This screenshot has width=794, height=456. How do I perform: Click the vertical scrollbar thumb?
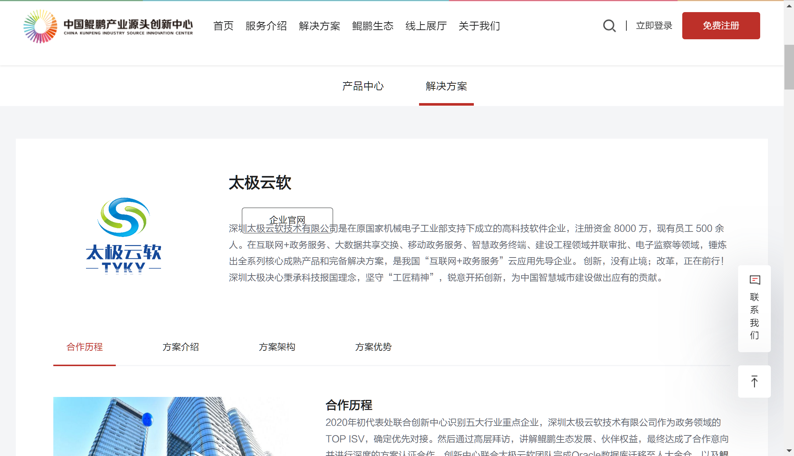pyautogui.click(x=789, y=67)
